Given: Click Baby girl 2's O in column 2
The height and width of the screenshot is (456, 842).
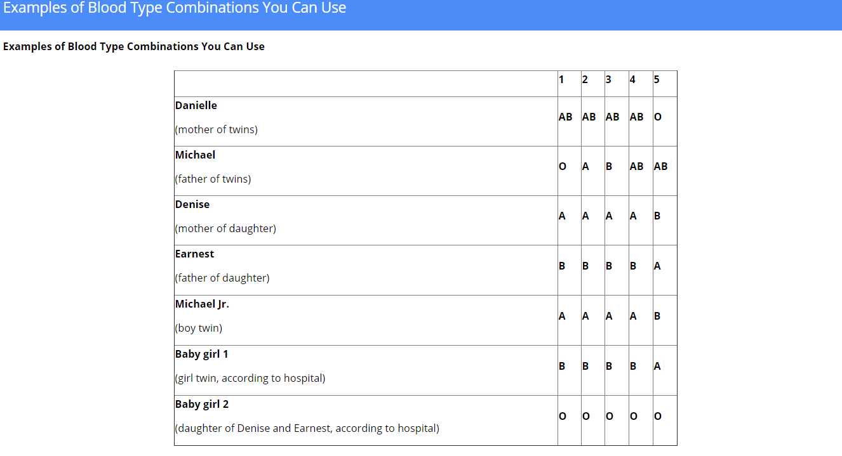Looking at the screenshot, I should (585, 416).
